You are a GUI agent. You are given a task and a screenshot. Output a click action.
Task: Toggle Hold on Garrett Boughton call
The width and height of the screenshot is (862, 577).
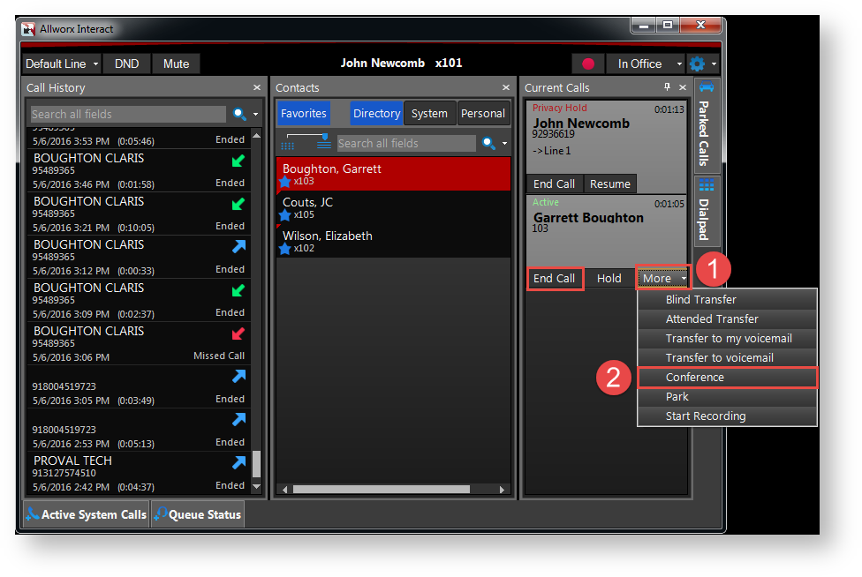(x=609, y=278)
